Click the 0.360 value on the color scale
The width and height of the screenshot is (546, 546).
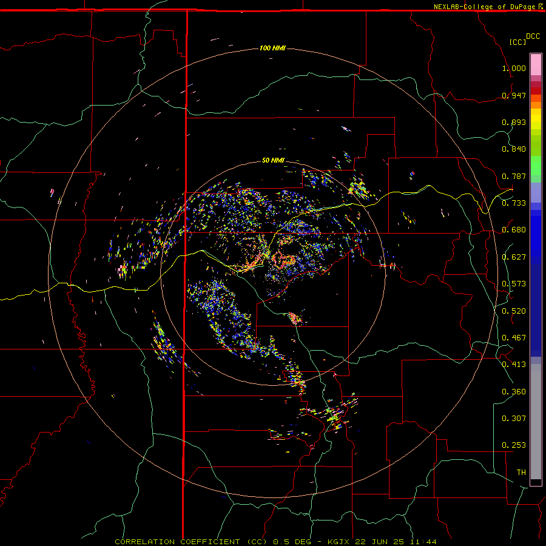[x=514, y=392]
